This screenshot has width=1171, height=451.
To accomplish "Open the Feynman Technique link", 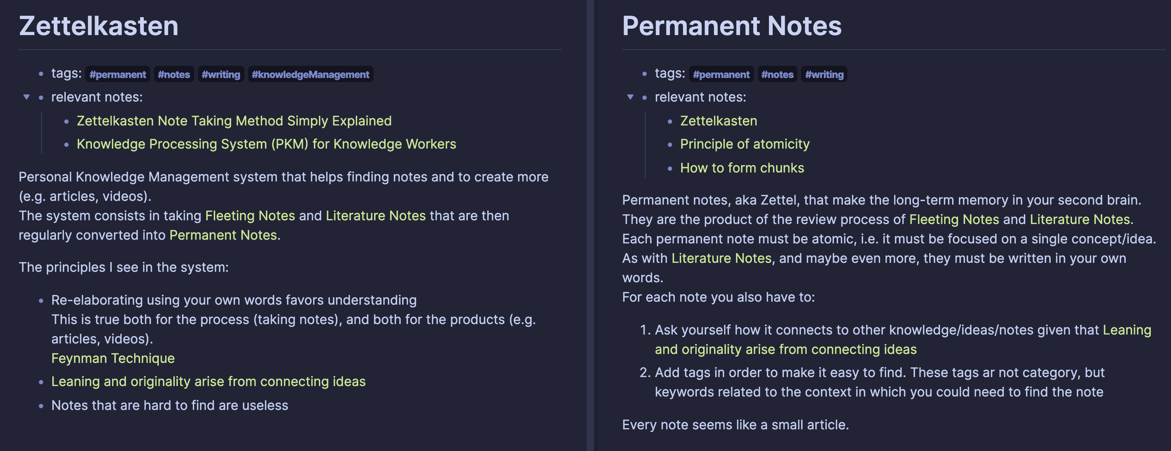I will point(113,358).
